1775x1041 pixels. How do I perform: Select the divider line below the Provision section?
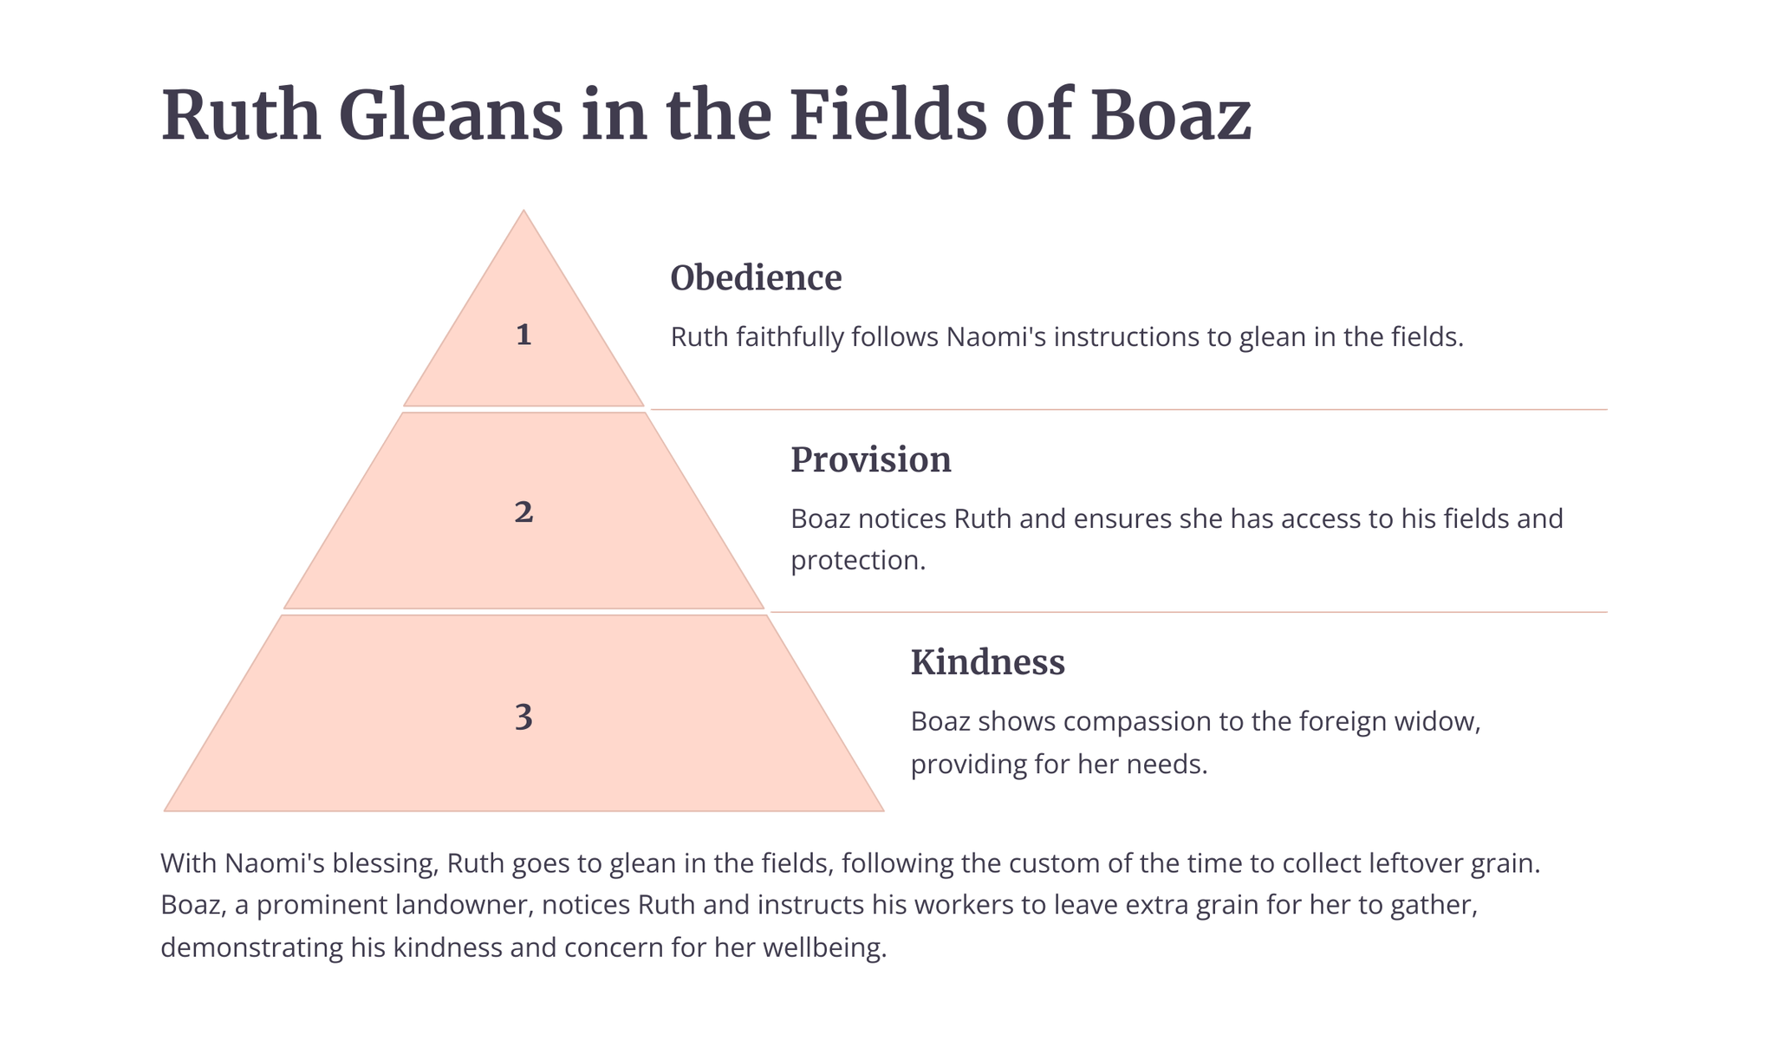pos(1188,612)
